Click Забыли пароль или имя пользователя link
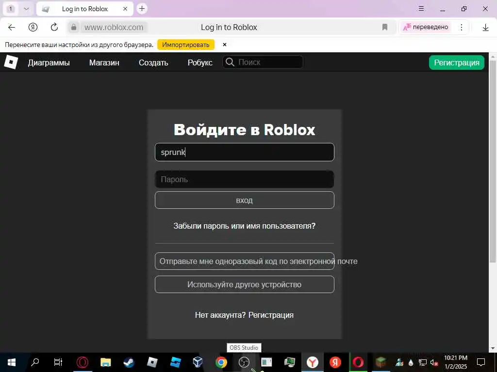The height and width of the screenshot is (372, 497). pos(245,226)
